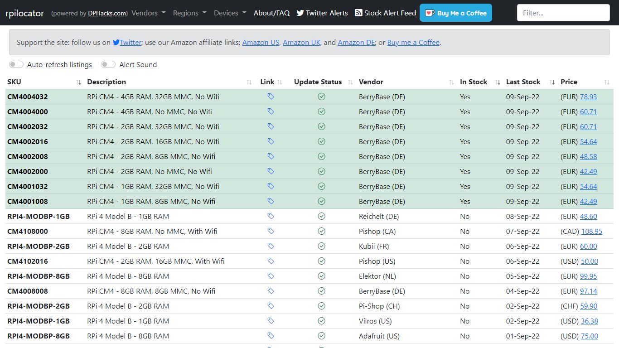Image resolution: width=619 pixels, height=348 pixels.
Task: Sort by In Stock using its sort arrows
Action: [498, 82]
